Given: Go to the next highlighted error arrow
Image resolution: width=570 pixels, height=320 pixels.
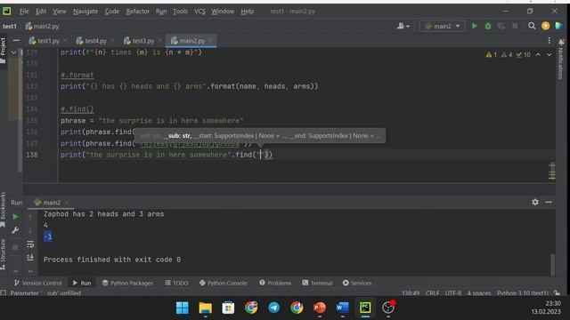Looking at the screenshot, I should [x=549, y=55].
